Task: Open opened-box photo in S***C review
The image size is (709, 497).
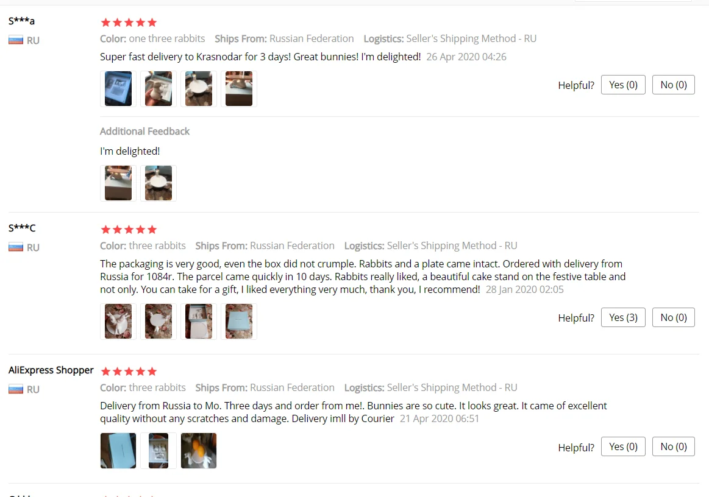Action: tap(199, 321)
